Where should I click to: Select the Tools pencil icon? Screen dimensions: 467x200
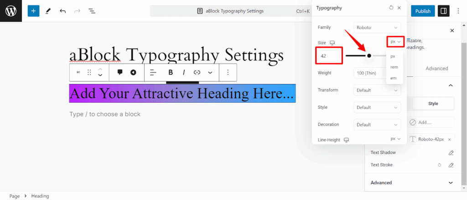(x=48, y=11)
